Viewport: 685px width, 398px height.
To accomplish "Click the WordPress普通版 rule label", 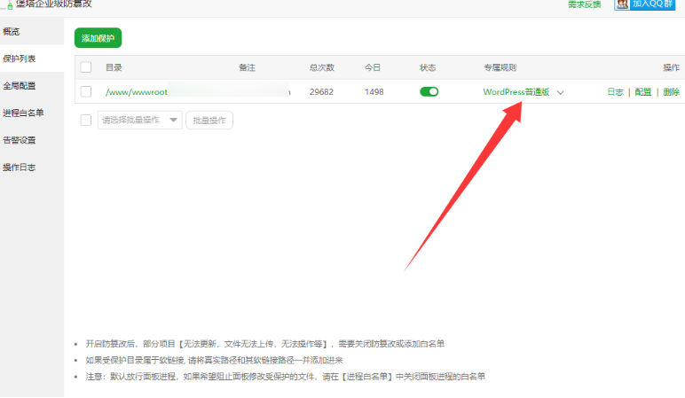I will click(x=516, y=91).
